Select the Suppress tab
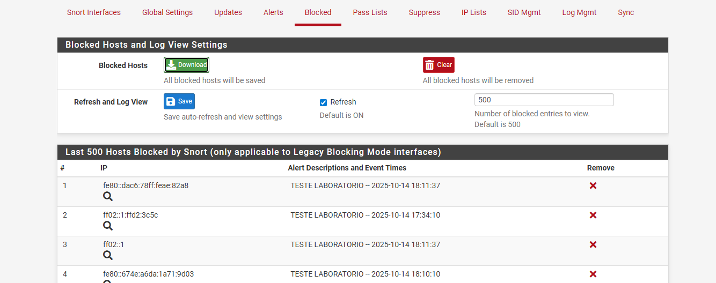 point(424,12)
